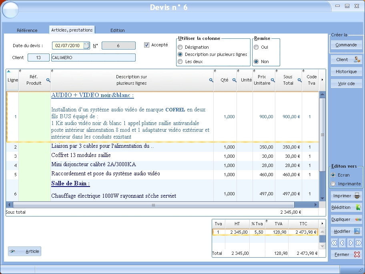Set Remise to Oui
The image size is (365, 274).
coord(256,47)
